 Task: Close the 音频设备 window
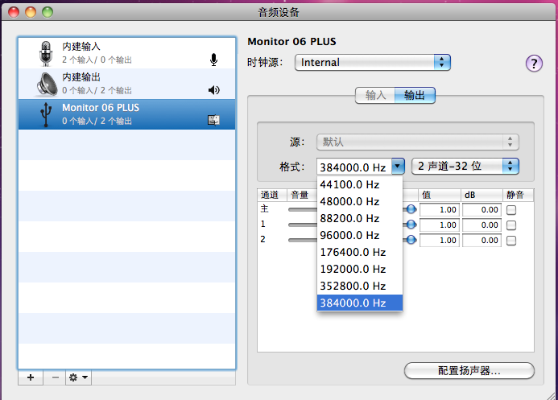(x=14, y=12)
